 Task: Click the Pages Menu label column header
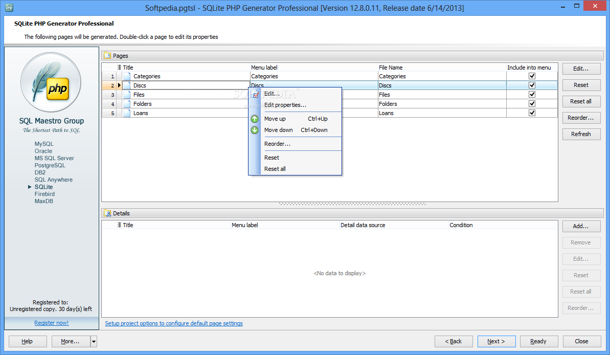click(314, 68)
